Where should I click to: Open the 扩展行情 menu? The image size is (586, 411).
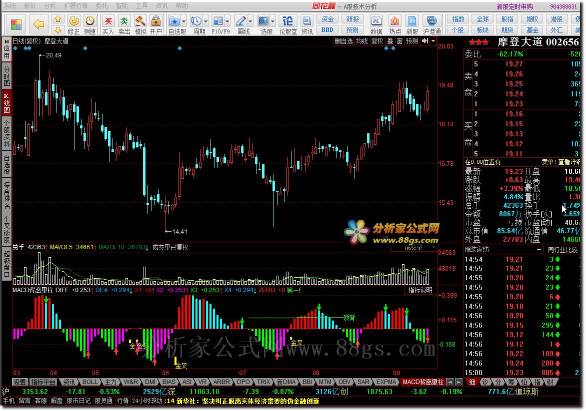click(75, 5)
